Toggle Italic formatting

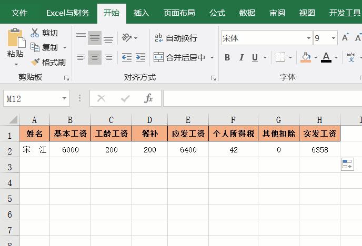[242, 57]
